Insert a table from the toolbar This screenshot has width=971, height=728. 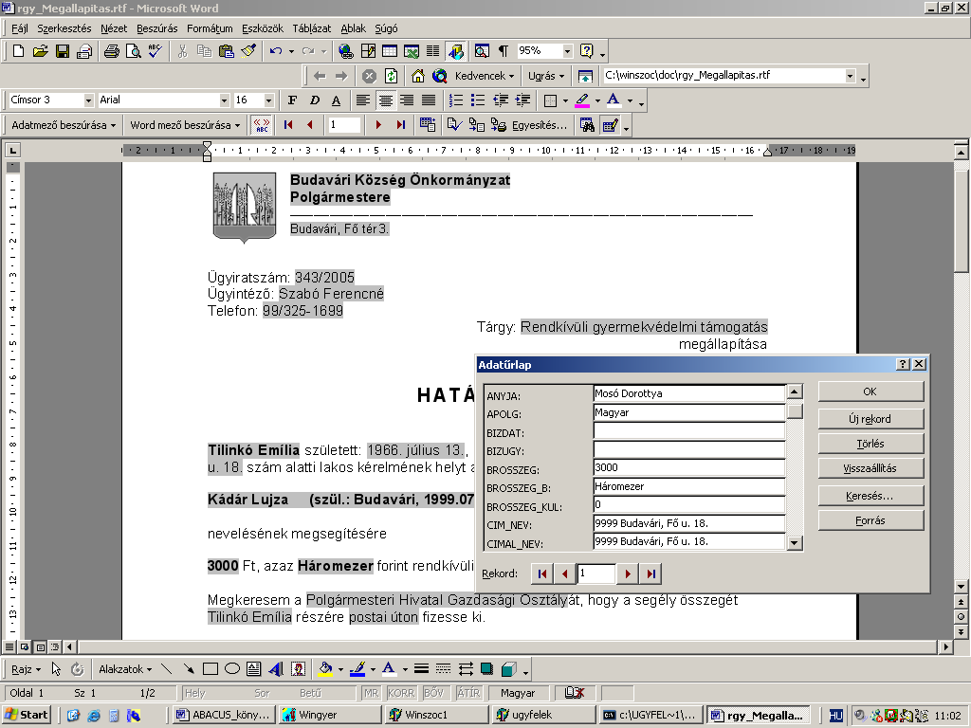[390, 51]
